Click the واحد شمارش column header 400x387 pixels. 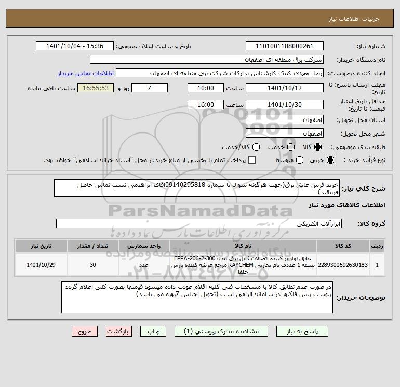(144, 246)
